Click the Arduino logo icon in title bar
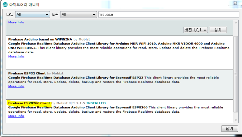The image size is (242, 137). click(x=5, y=5)
